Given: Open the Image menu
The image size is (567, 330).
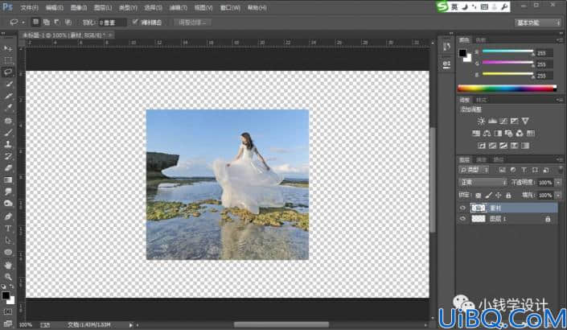Looking at the screenshot, I should [79, 7].
